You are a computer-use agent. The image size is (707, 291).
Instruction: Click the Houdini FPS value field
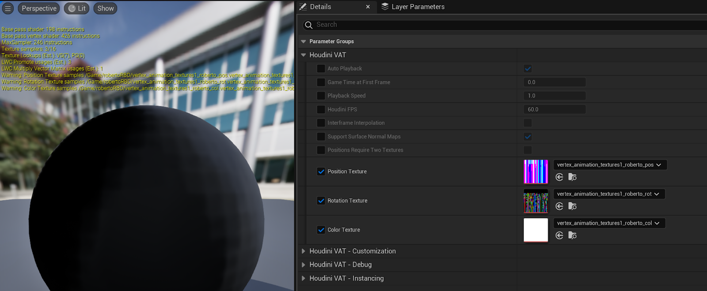(555, 109)
